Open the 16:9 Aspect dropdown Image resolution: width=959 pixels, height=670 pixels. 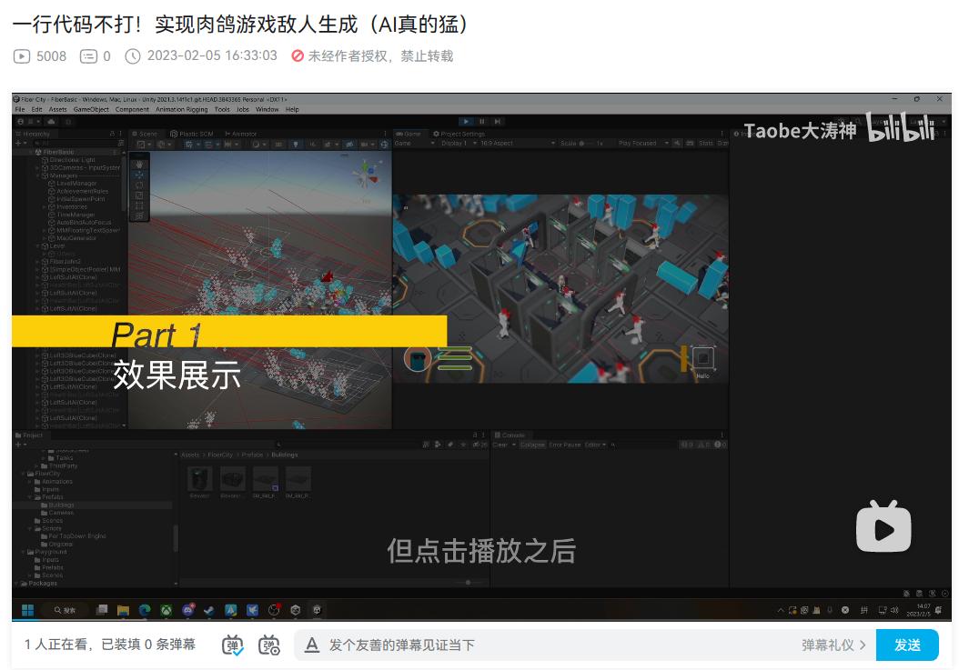516,143
